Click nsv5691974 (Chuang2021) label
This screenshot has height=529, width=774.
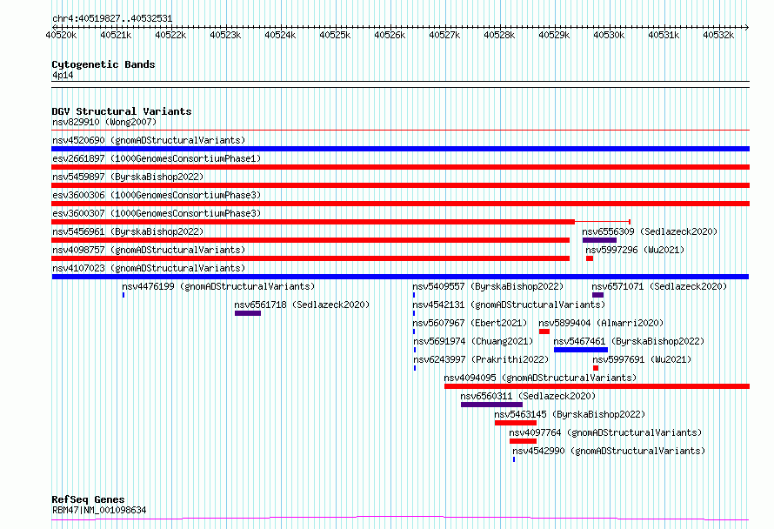pos(473,341)
